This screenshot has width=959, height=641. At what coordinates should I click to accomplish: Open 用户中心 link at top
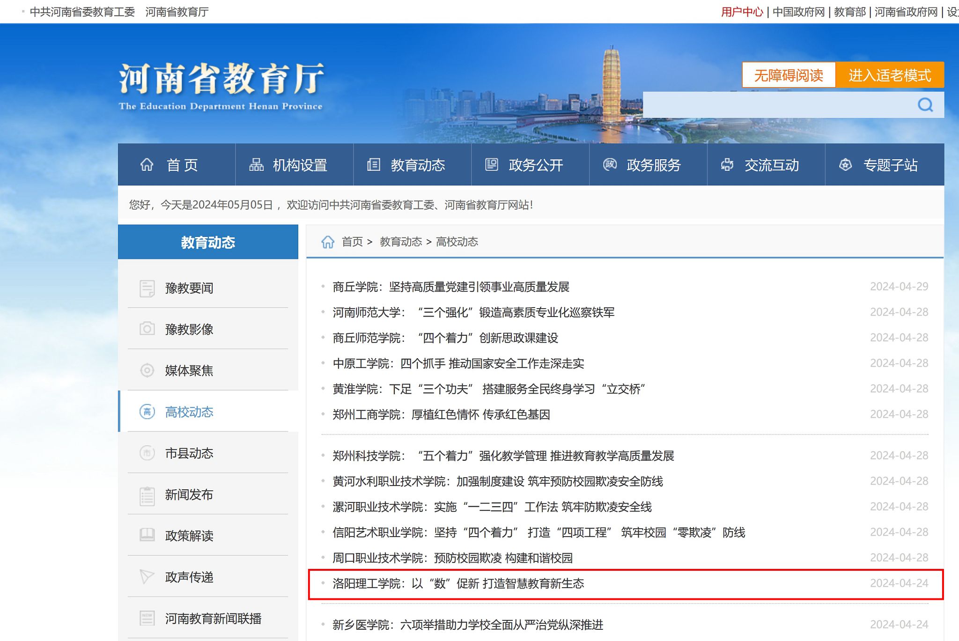point(742,12)
